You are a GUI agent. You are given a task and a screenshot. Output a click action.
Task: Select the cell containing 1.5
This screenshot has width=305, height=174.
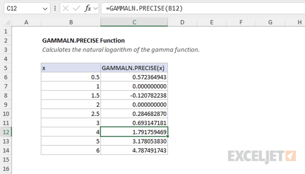(71, 95)
